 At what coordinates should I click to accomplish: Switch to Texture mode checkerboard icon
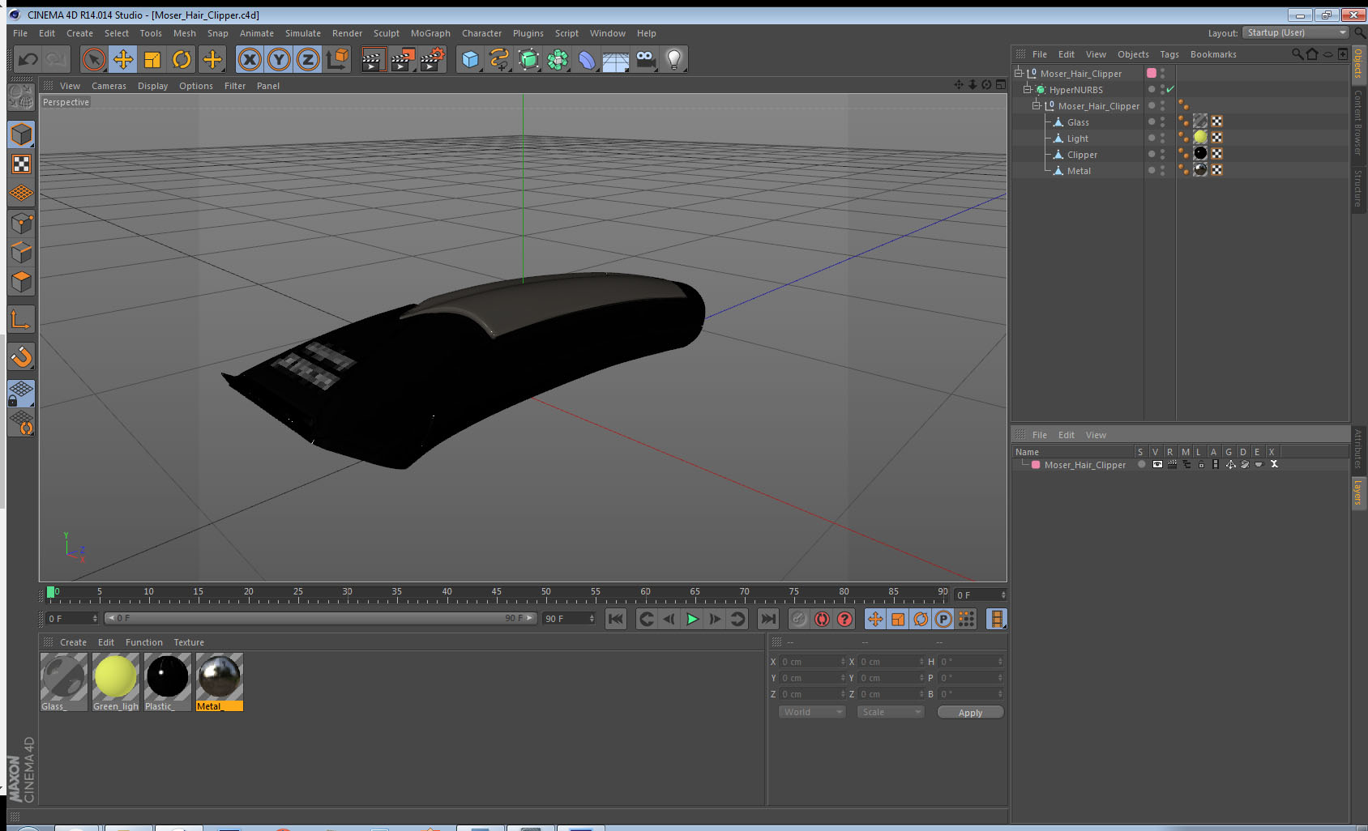pyautogui.click(x=21, y=164)
